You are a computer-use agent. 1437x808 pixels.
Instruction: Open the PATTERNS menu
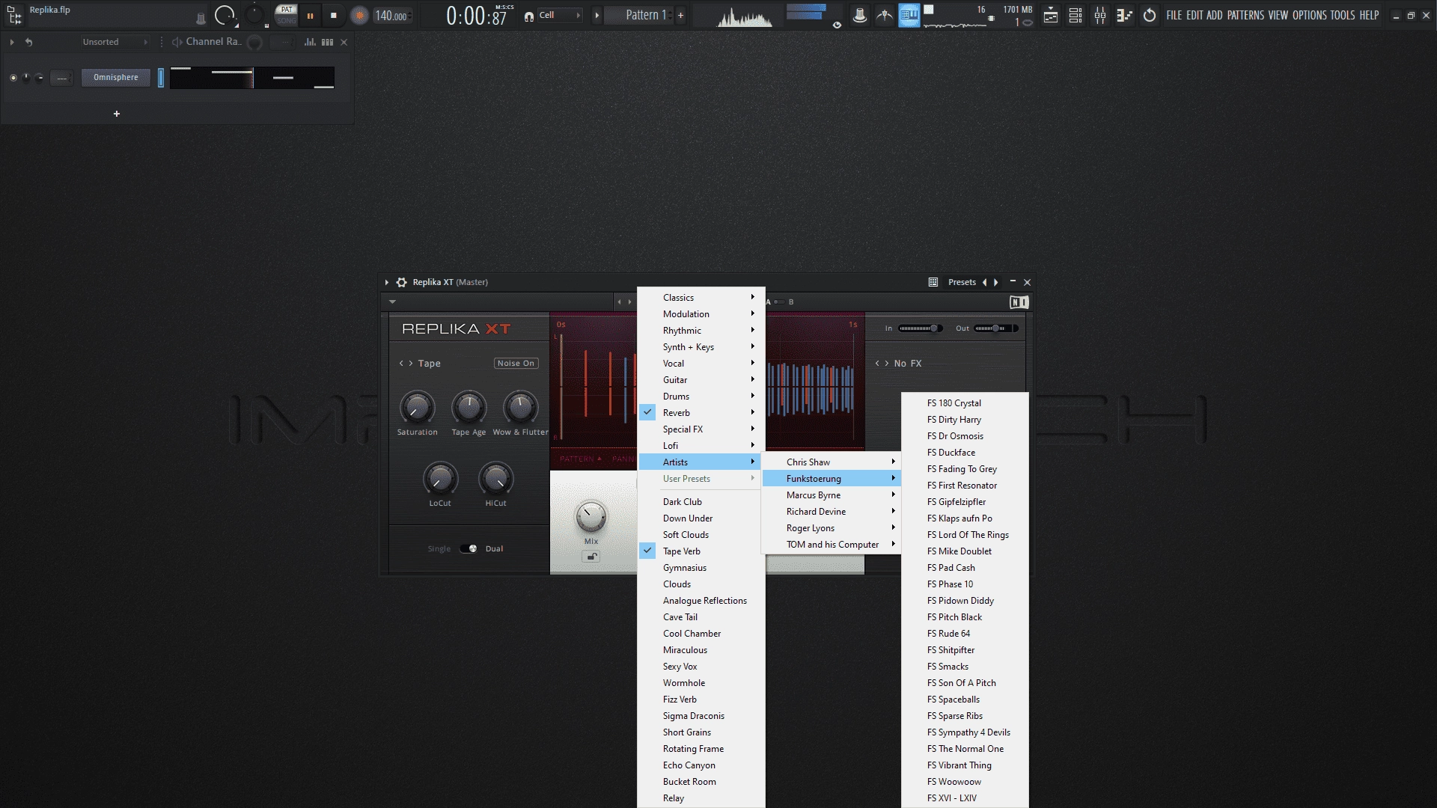click(x=1245, y=15)
